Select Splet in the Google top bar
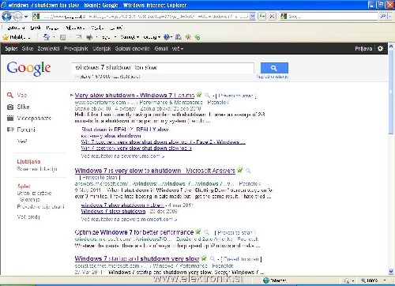Viewport: 395px width, 286px height. [x=11, y=49]
